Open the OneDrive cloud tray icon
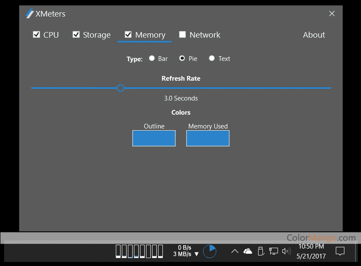 click(x=248, y=251)
